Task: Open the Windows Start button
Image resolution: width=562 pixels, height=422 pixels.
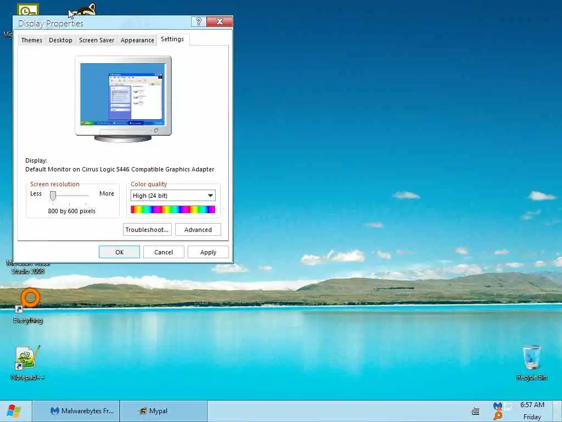Action: 14,411
